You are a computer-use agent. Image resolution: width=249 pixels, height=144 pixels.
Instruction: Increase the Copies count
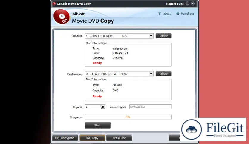103,106
